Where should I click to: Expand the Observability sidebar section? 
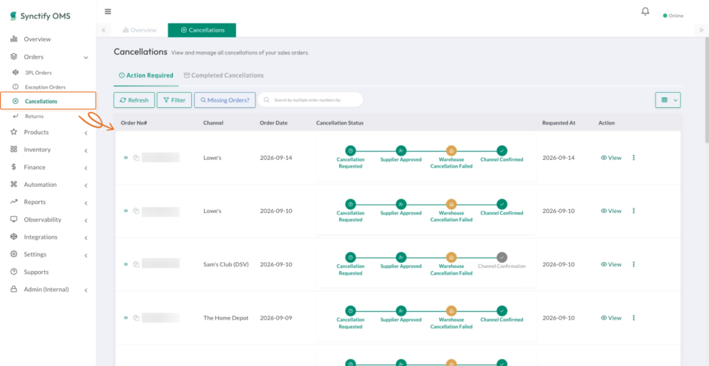pos(86,221)
